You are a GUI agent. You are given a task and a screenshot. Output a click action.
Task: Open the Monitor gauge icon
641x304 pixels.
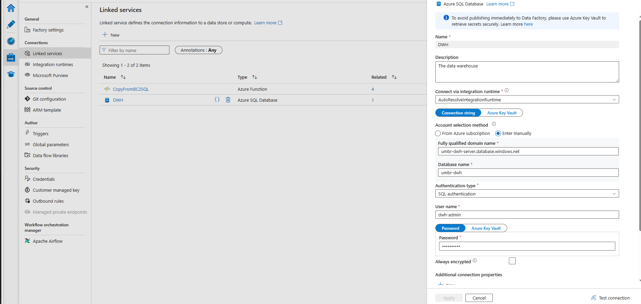[x=11, y=41]
